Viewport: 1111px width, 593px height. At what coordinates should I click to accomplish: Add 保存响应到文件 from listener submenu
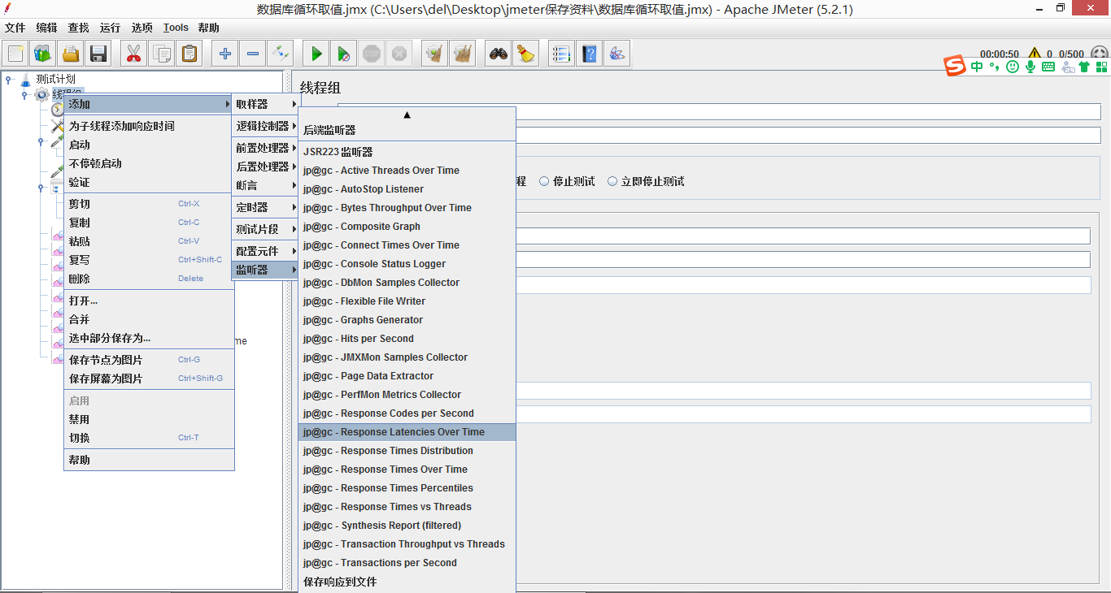pos(407,582)
